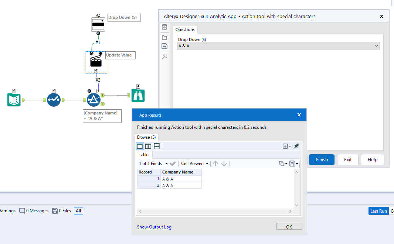Click the folder icon in the app sidebar

(164, 37)
